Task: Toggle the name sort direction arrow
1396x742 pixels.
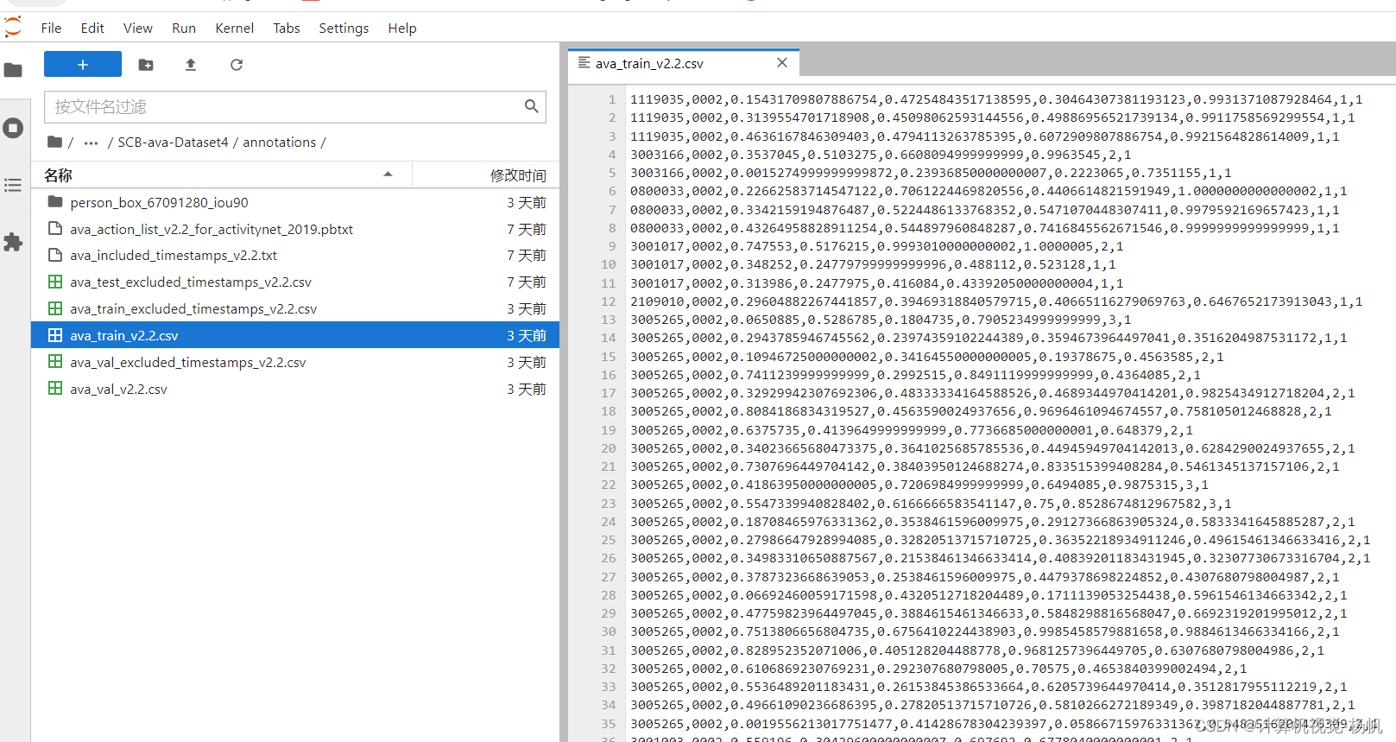Action: 388,174
